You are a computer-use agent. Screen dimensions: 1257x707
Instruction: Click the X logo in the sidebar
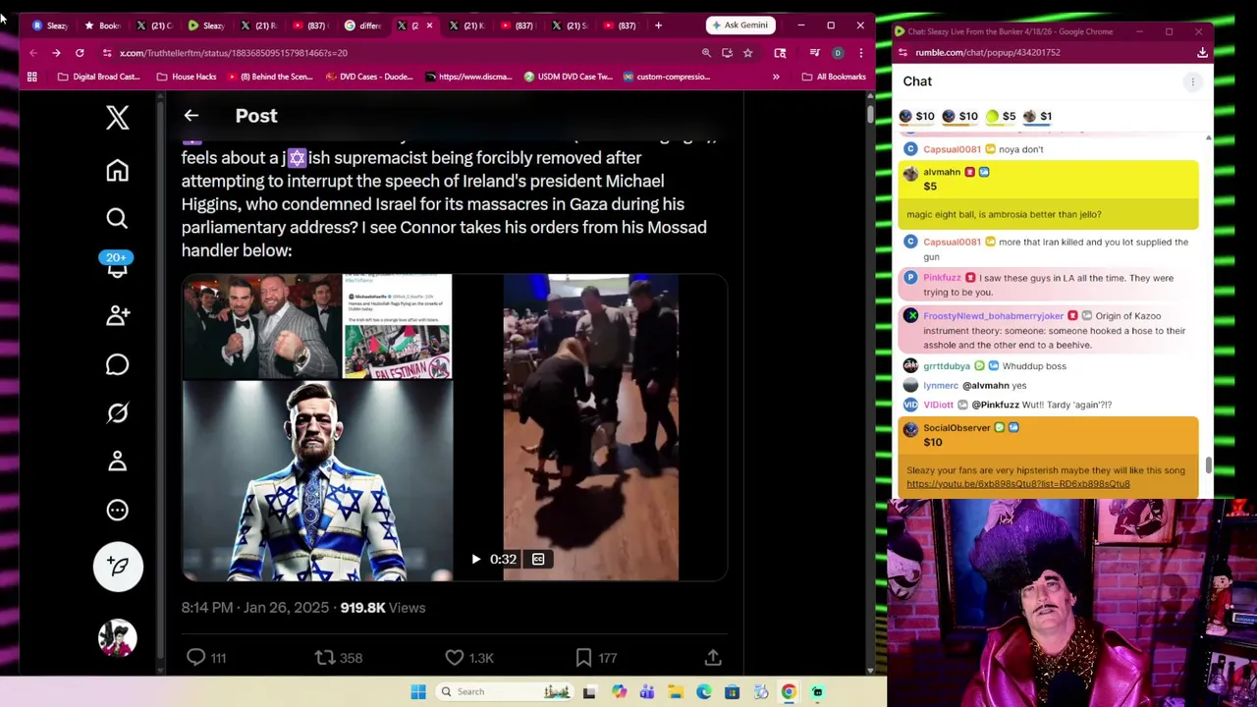(x=117, y=118)
